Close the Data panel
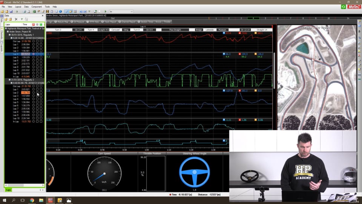The width and height of the screenshot is (362, 204). pos(43,15)
